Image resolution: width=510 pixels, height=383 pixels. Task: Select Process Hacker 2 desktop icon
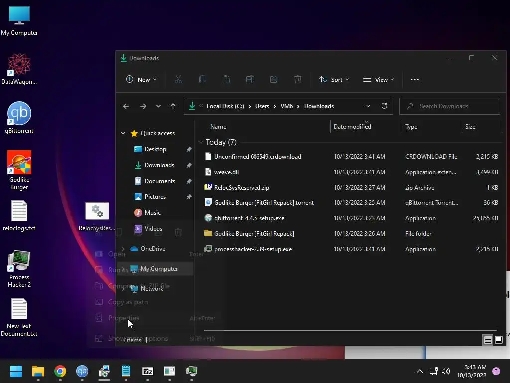tap(19, 269)
